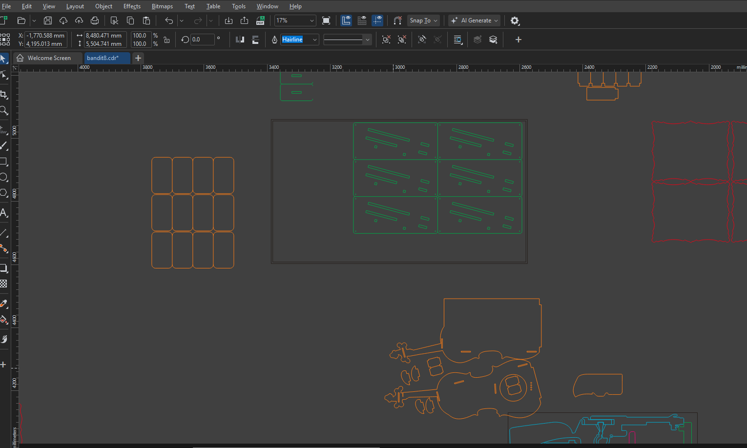Viewport: 747px width, 448px height.
Task: Select the Parallel Dimension line tool
Action: pos(3,233)
